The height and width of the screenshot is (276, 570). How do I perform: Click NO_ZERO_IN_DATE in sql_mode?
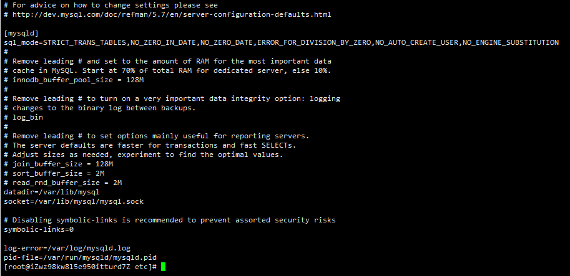(164, 42)
